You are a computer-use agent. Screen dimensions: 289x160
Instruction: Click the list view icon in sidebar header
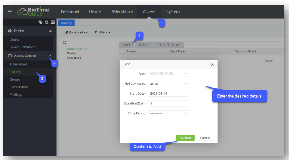click(53, 23)
